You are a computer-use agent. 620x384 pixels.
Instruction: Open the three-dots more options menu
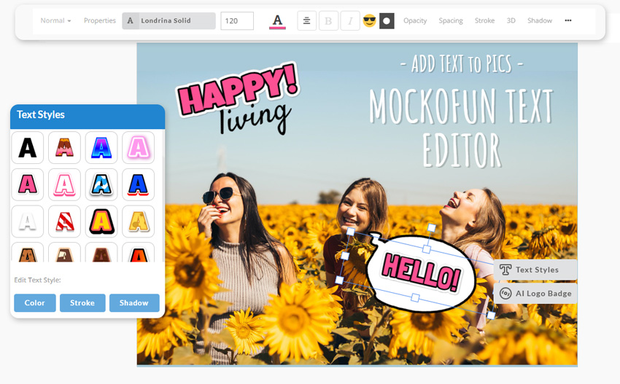click(567, 20)
